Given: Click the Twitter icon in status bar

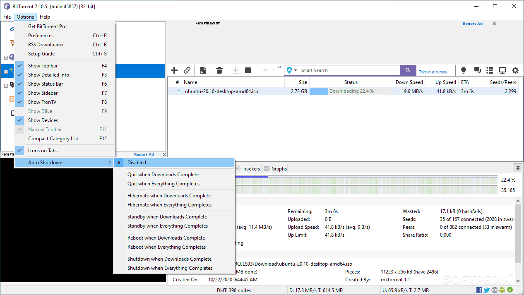Looking at the screenshot, I should point(487,290).
